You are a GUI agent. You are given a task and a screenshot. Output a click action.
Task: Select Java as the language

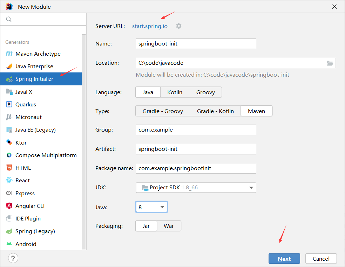[x=148, y=92]
